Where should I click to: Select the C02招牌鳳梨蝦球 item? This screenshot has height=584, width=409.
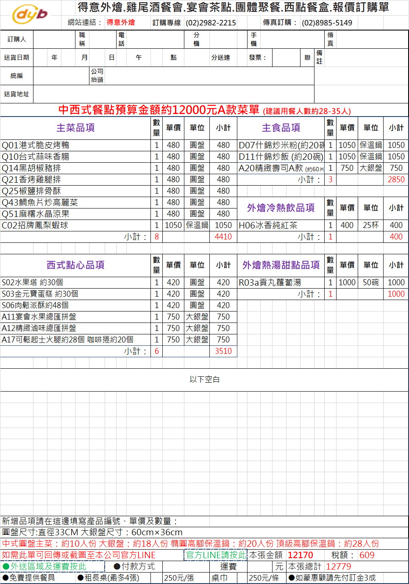[x=76, y=225]
